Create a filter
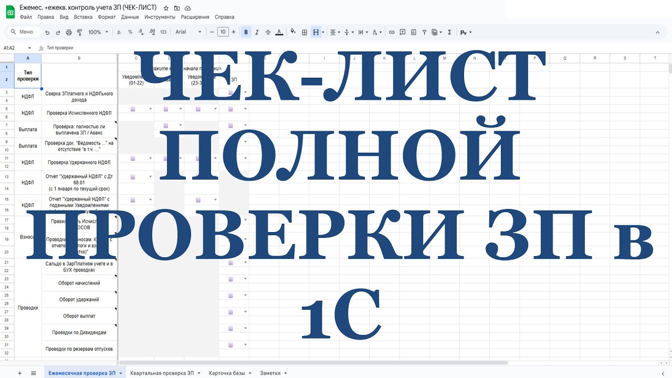Viewport: 672px width, 378px height. pyautogui.click(x=425, y=32)
